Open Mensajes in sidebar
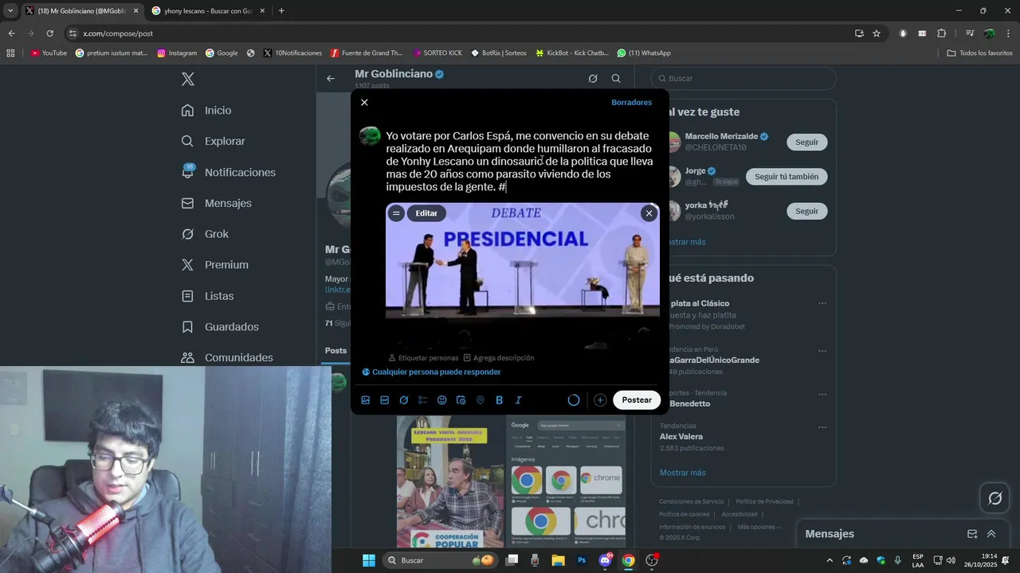The width and height of the screenshot is (1020, 573). pyautogui.click(x=217, y=203)
